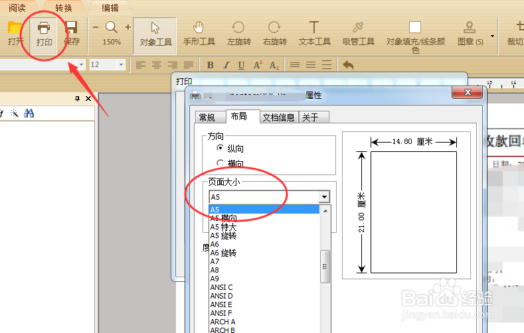Toggle italic formatting
The height and width of the screenshot is (333, 524).
click(226, 65)
